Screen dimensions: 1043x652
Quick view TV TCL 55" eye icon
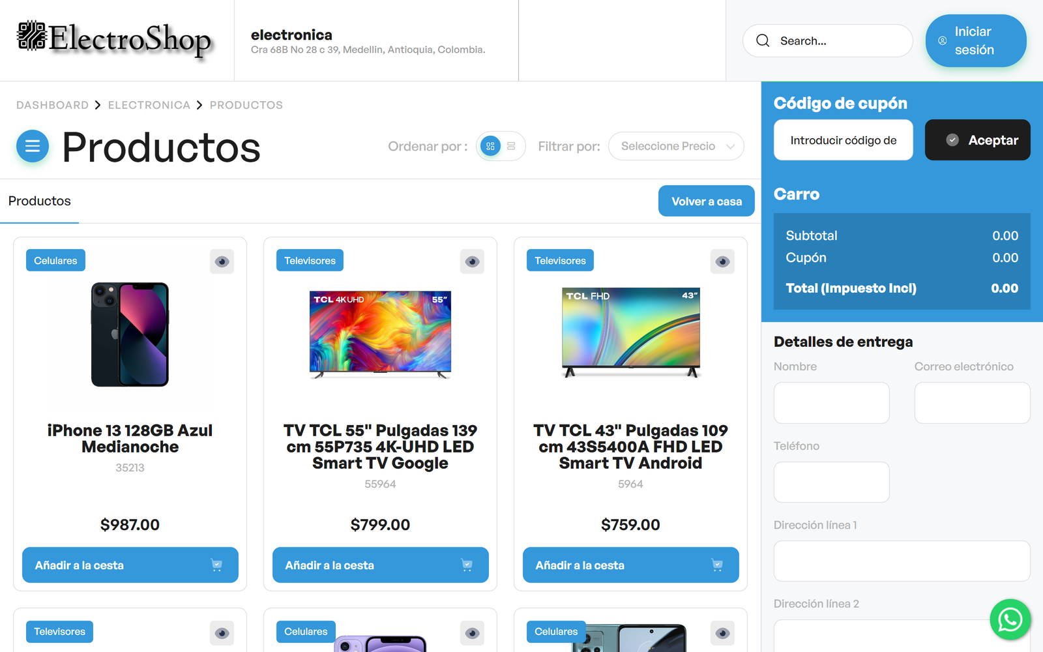pyautogui.click(x=473, y=261)
